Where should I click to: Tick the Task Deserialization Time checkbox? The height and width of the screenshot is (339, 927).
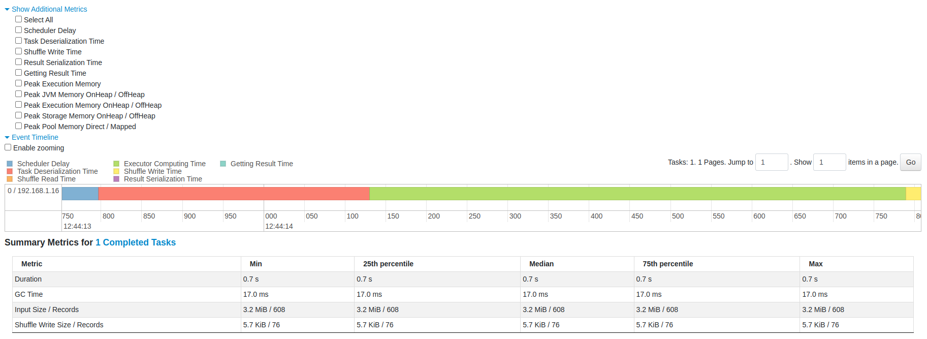(18, 41)
